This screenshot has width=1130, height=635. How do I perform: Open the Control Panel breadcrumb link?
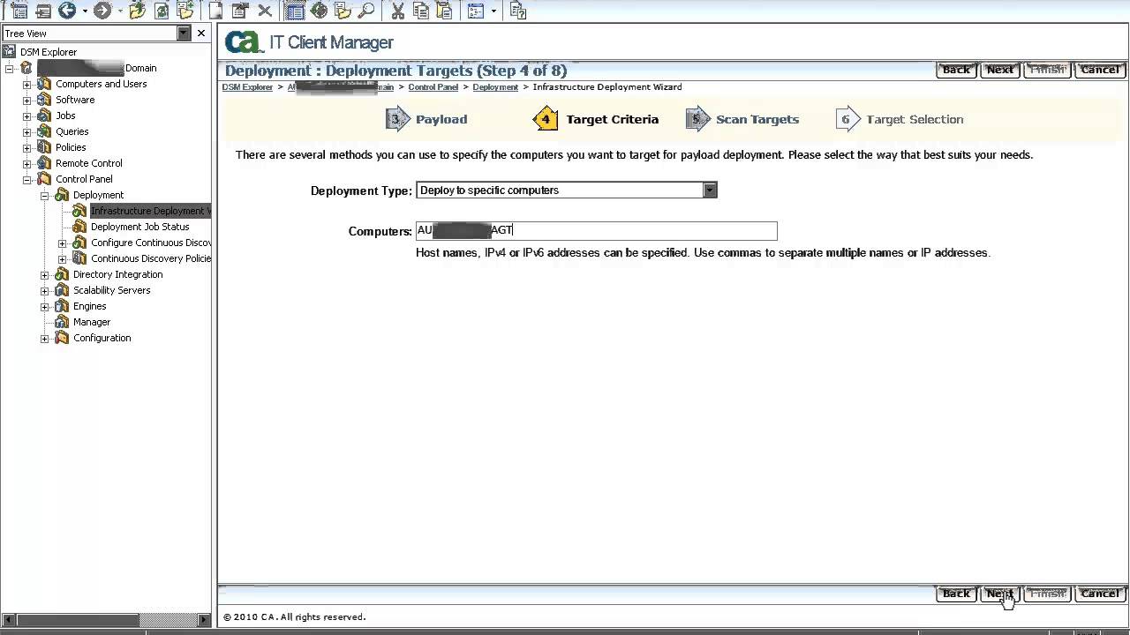click(x=433, y=87)
